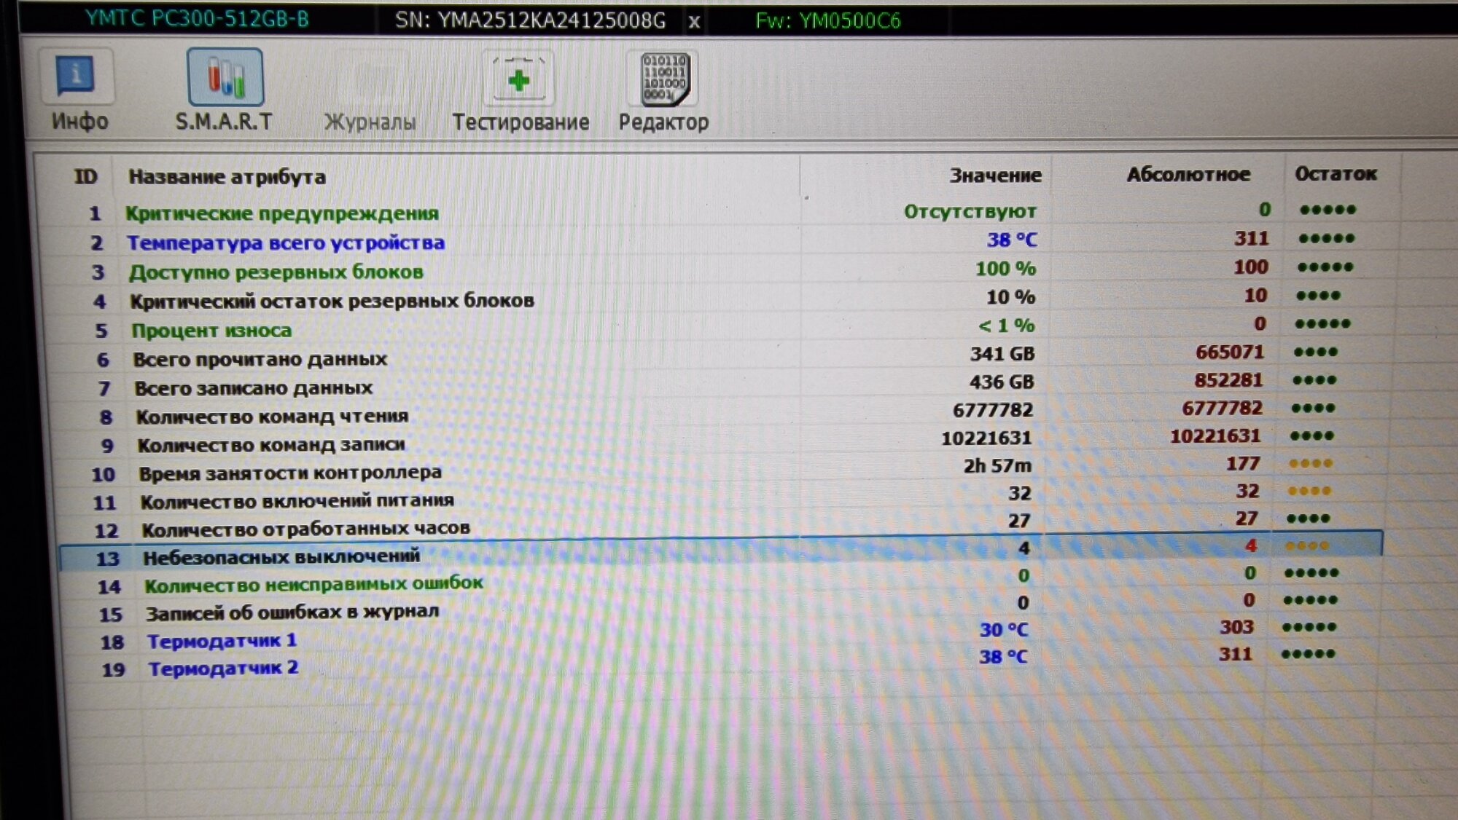1458x820 pixels.
Task: Open Тестирование green cross icon
Action: click(518, 79)
